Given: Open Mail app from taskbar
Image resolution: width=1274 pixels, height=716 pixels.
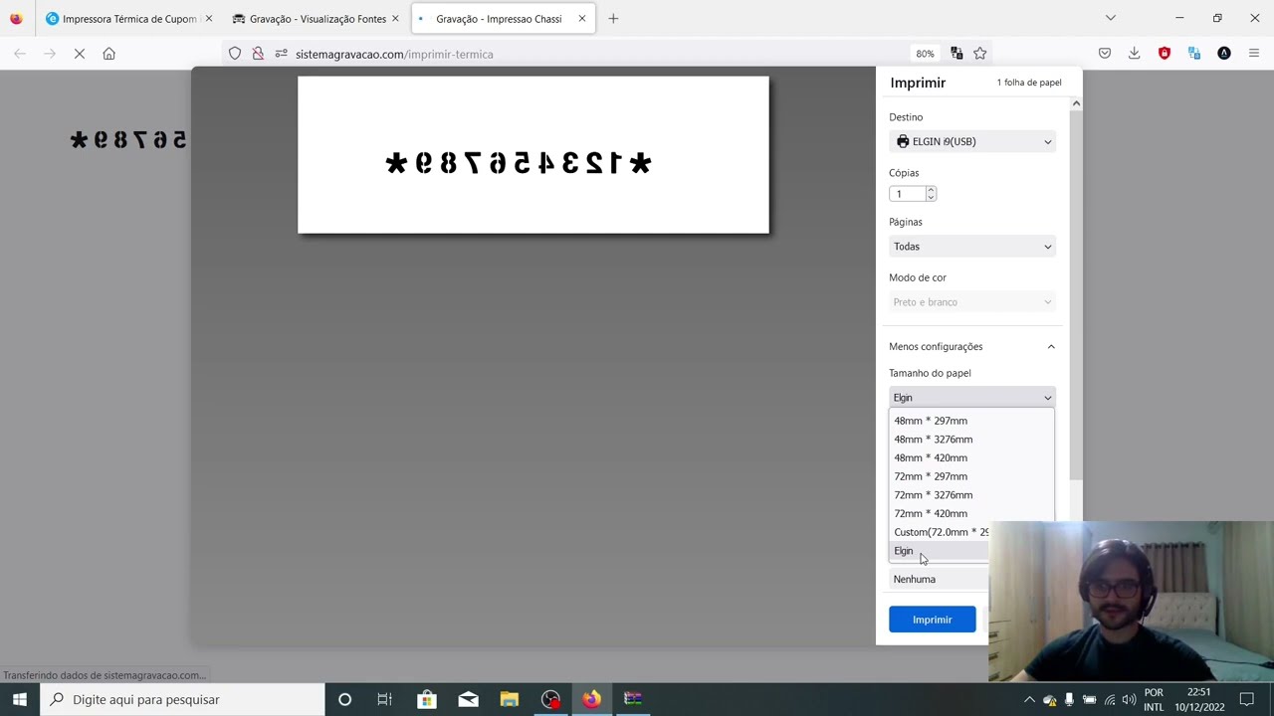Looking at the screenshot, I should 468,699.
